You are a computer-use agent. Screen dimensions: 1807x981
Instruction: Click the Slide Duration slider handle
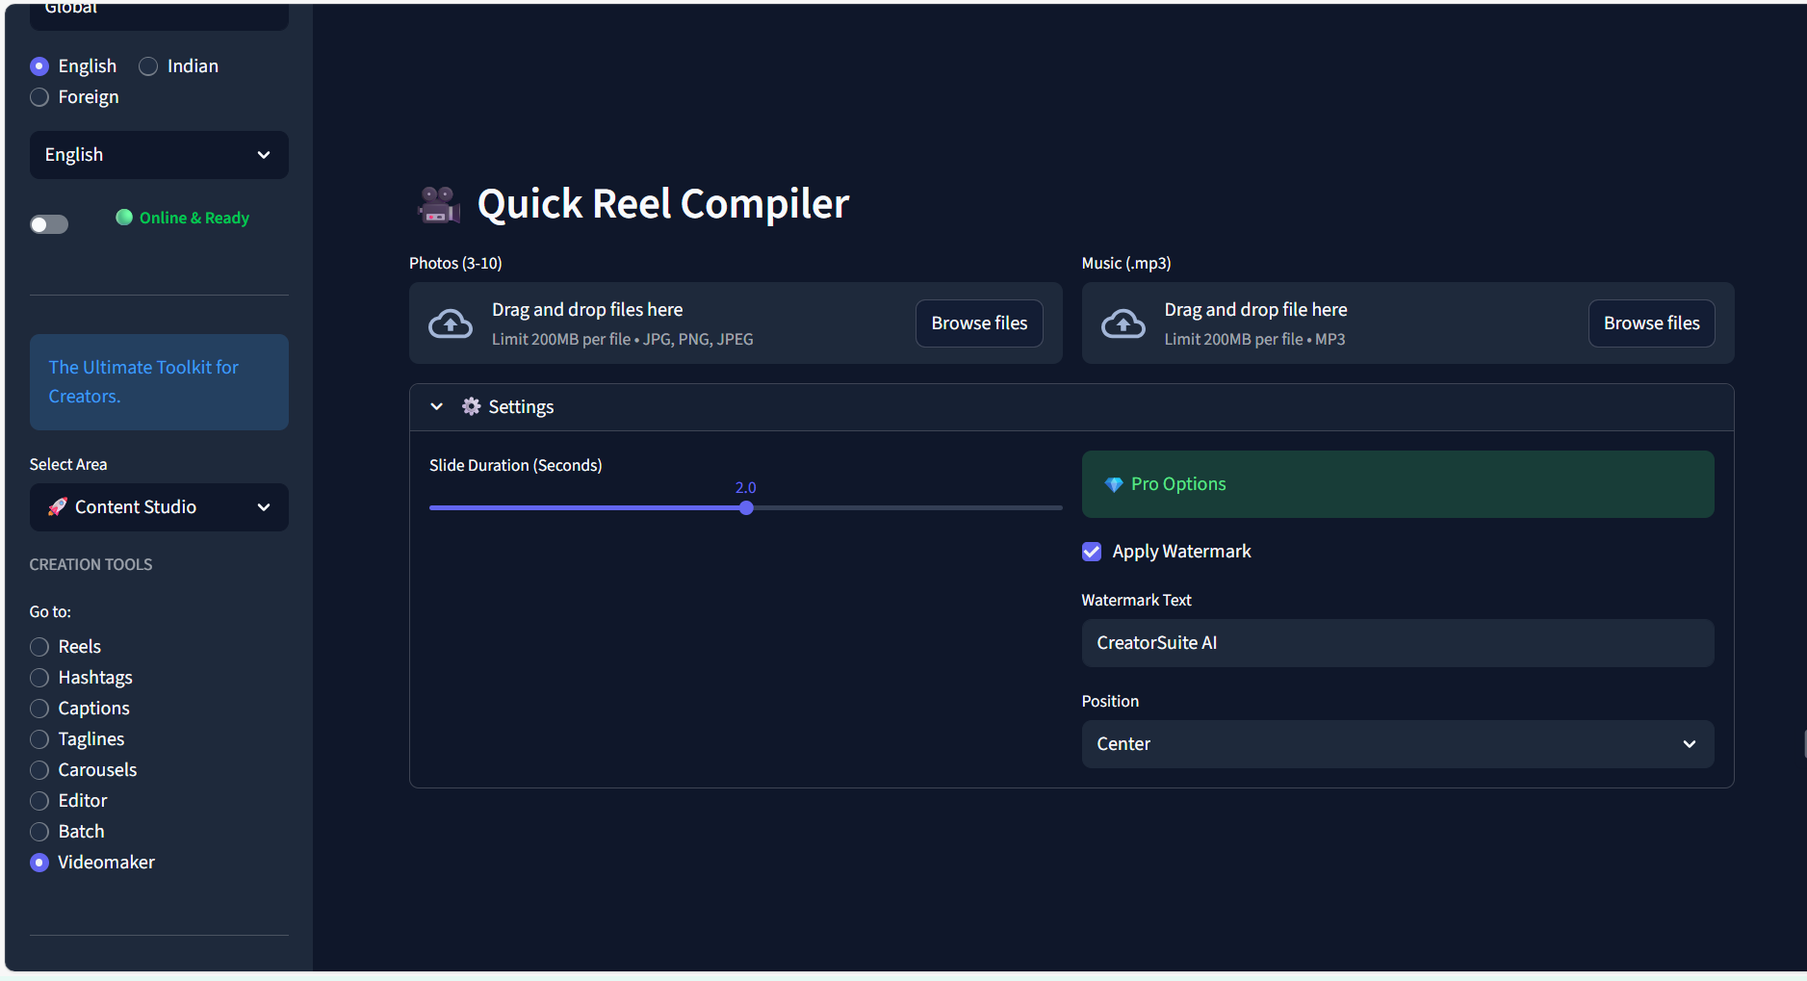point(746,508)
